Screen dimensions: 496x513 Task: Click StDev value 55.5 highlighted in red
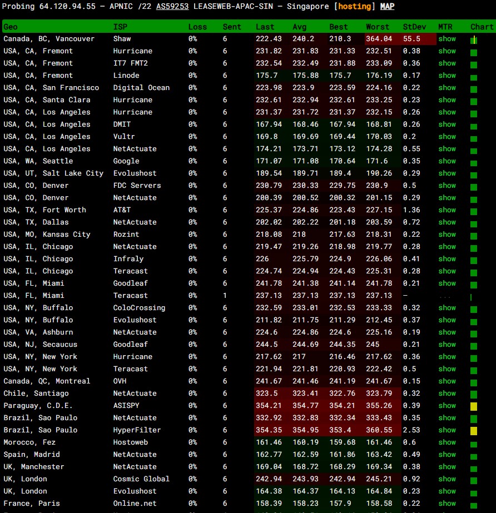[411, 38]
